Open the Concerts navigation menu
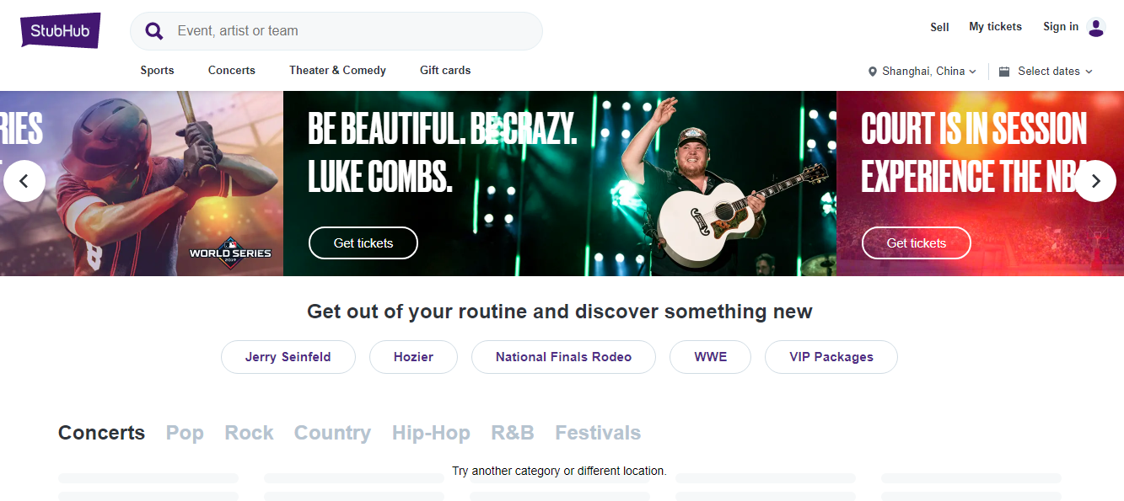Screen dimensions: 1124x501 (232, 71)
